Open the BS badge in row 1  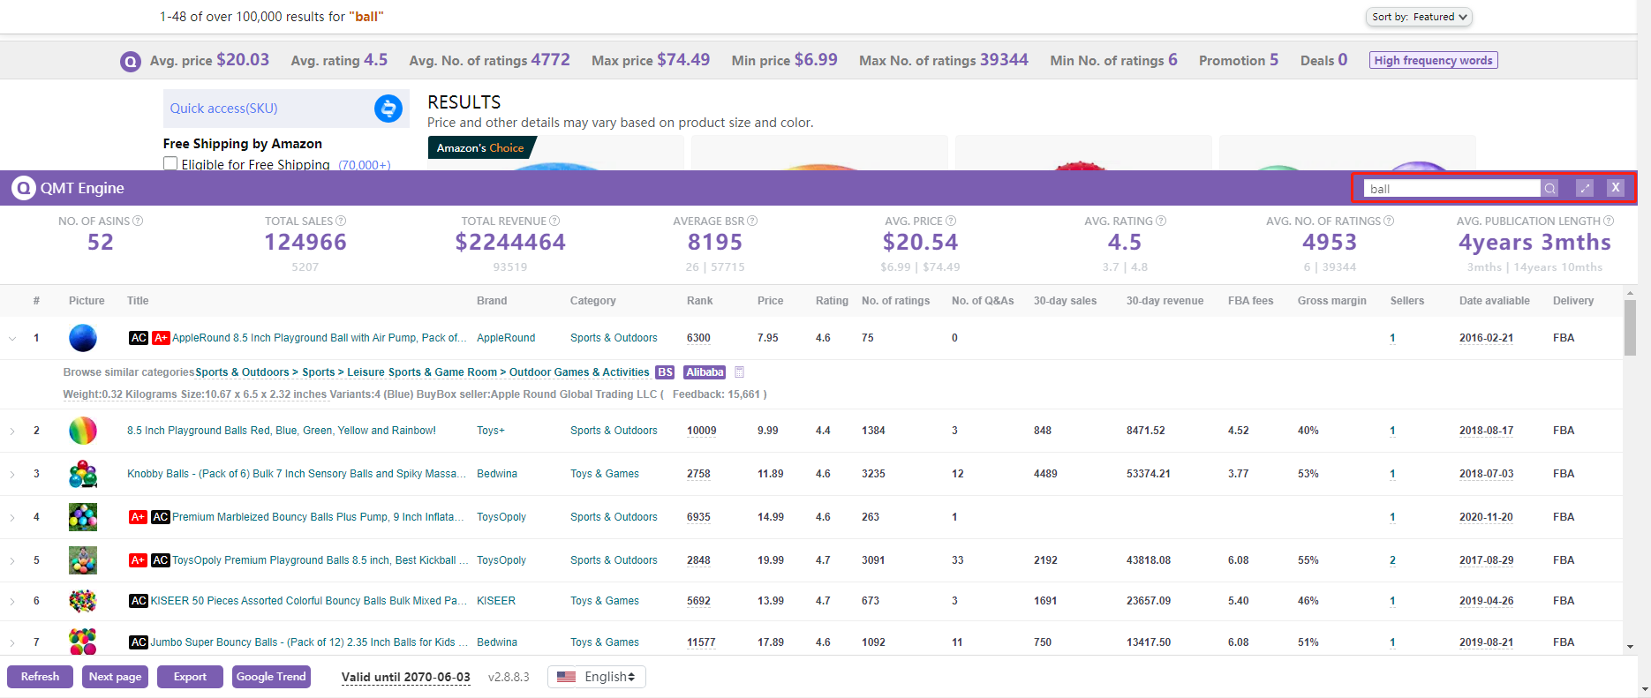(666, 372)
